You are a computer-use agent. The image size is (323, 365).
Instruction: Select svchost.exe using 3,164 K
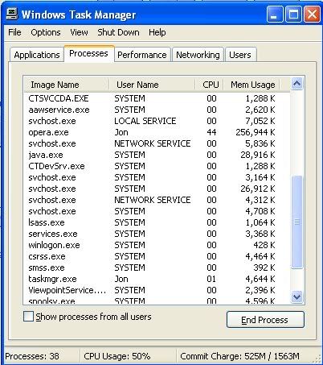(x=157, y=177)
